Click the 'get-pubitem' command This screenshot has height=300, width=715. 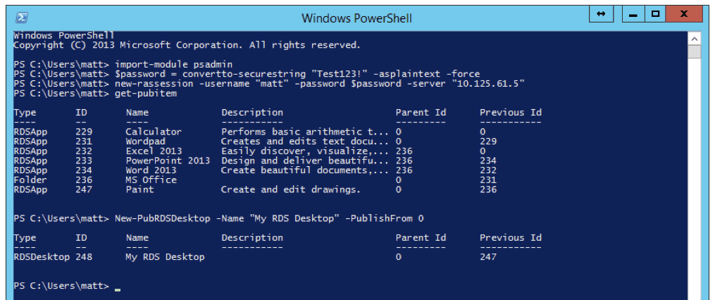tap(146, 94)
